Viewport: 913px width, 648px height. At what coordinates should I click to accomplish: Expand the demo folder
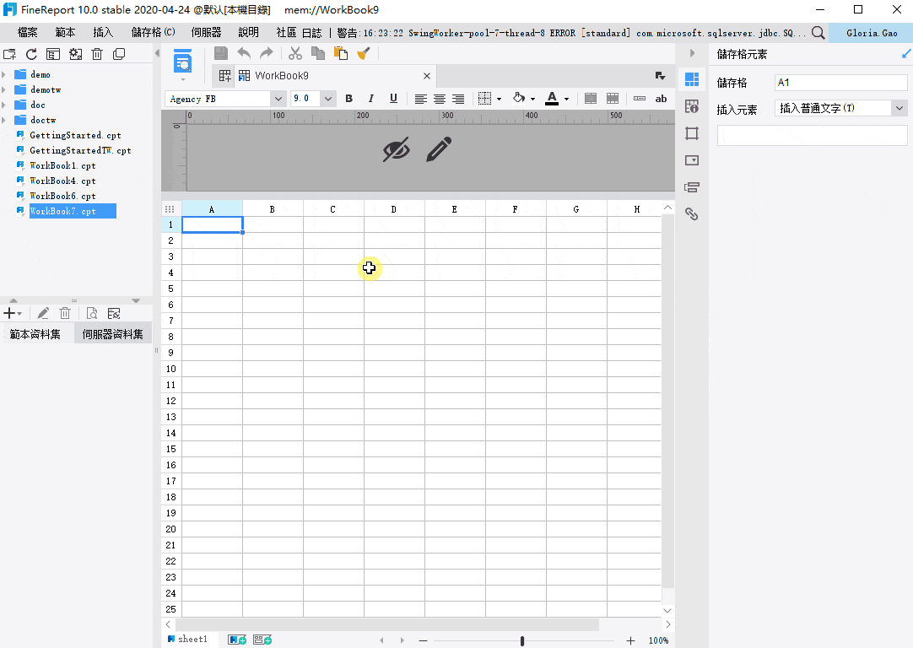[x=4, y=74]
